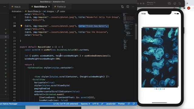
Task: Open editor More Actions ellipsis menu
Action: coord(133,7)
